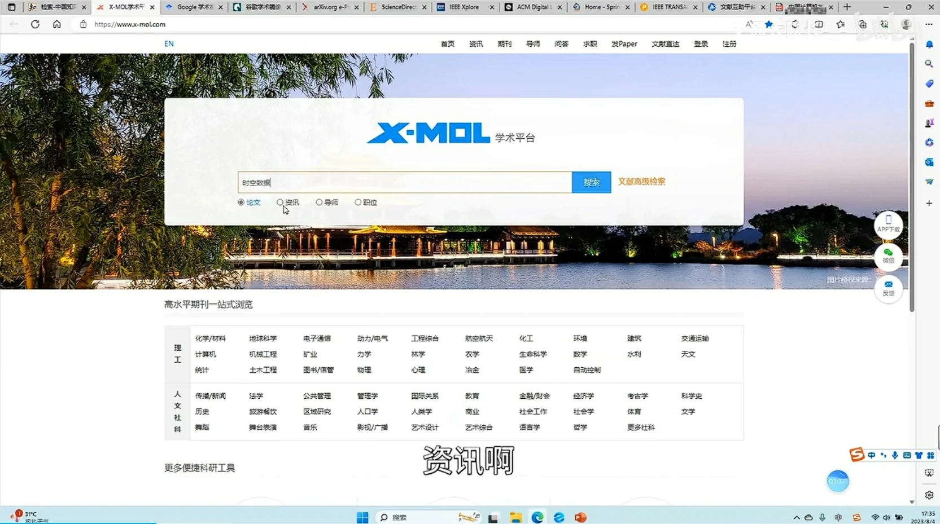Show hidden system tray icons

pyautogui.click(x=796, y=517)
